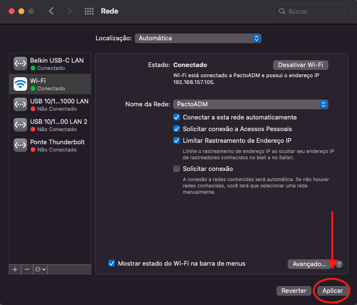Toggle Conectar a esta rede automaticamente checkbox
Viewport: 357px width, 305px height.
[x=177, y=117]
